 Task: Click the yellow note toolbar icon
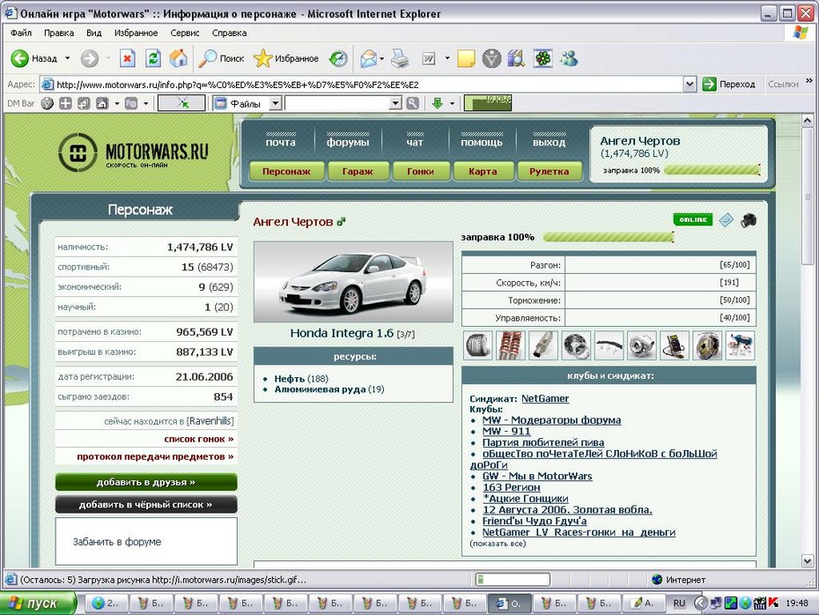click(465, 58)
